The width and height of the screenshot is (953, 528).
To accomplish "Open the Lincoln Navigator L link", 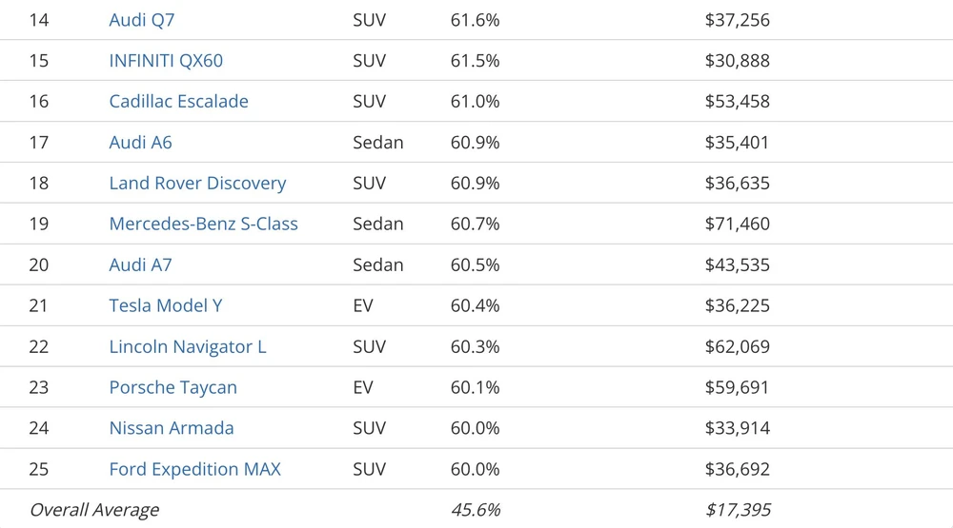I will pos(188,347).
